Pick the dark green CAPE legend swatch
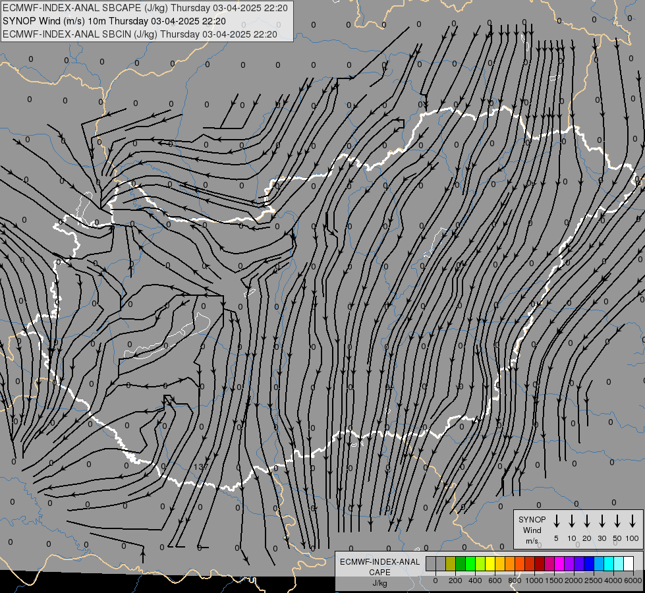This screenshot has width=645, height=593. [461, 563]
